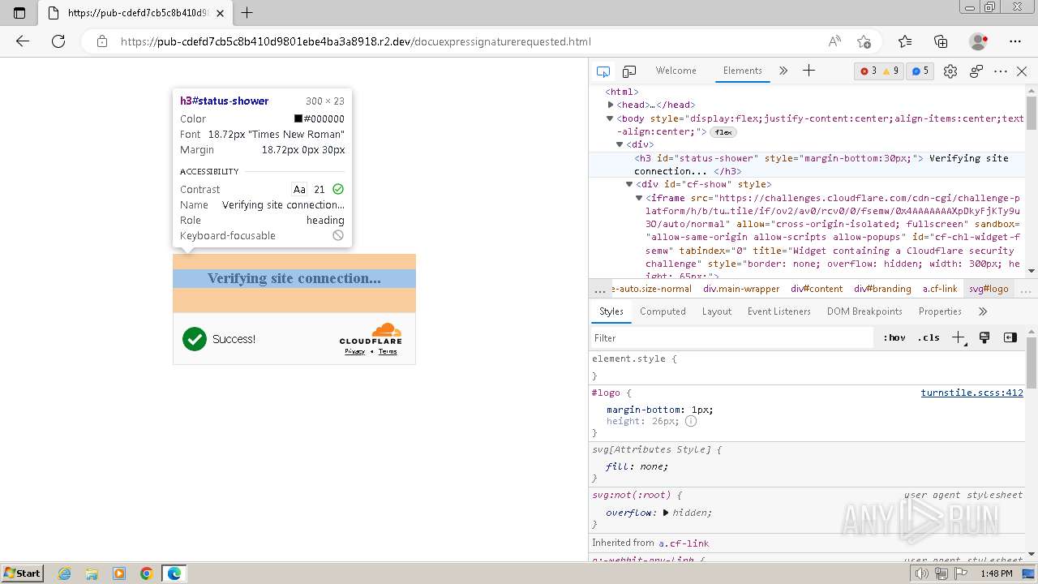Open the Event Listeners pane tab

point(778,311)
